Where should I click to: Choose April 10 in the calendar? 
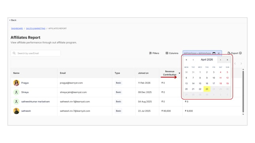(x=214, y=78)
